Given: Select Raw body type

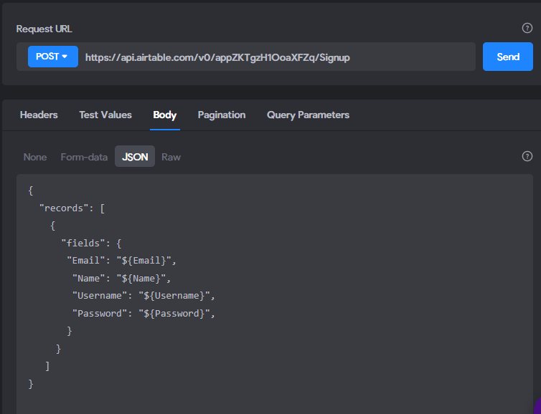Looking at the screenshot, I should click(171, 157).
